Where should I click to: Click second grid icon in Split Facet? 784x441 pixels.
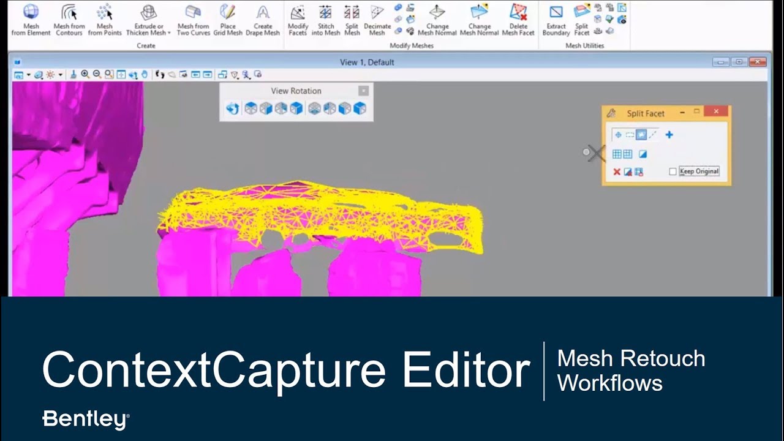click(628, 154)
